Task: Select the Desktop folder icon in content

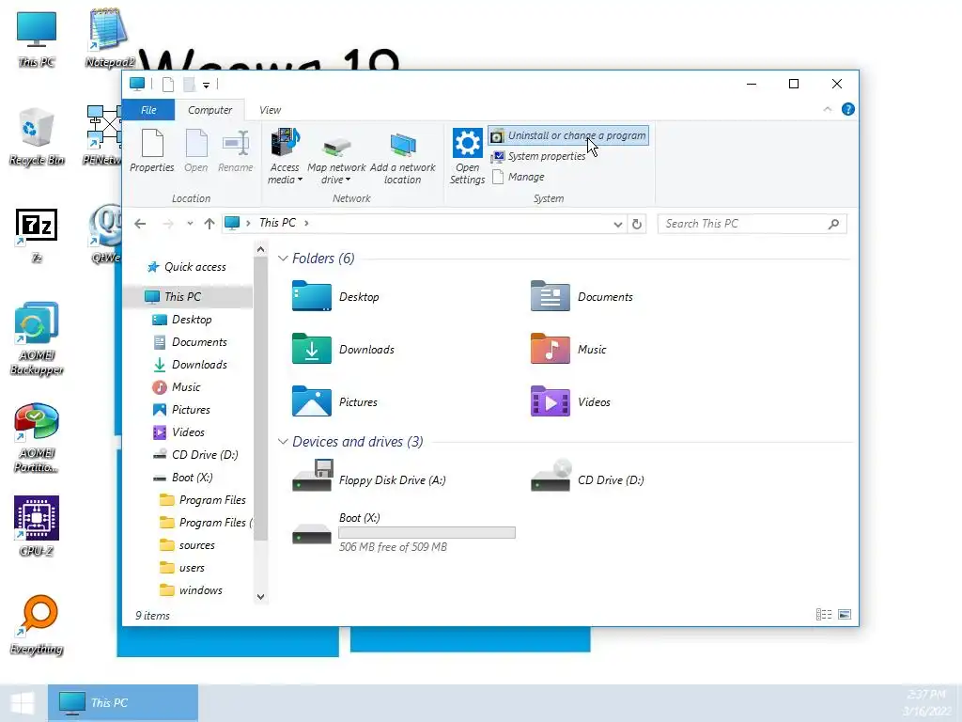Action: coord(312,296)
